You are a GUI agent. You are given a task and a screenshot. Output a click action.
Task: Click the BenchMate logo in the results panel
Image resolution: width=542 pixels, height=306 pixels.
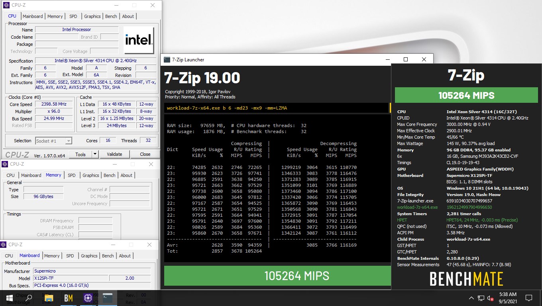coord(466,279)
